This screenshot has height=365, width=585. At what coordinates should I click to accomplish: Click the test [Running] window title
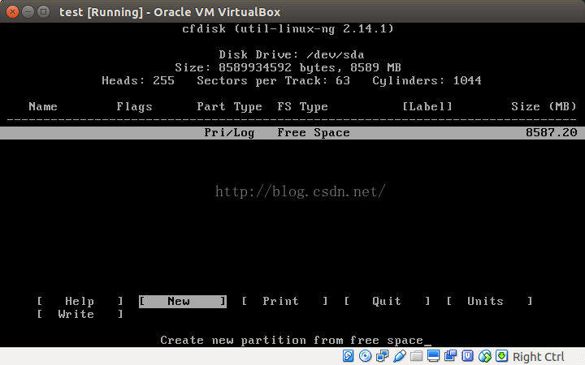170,12
